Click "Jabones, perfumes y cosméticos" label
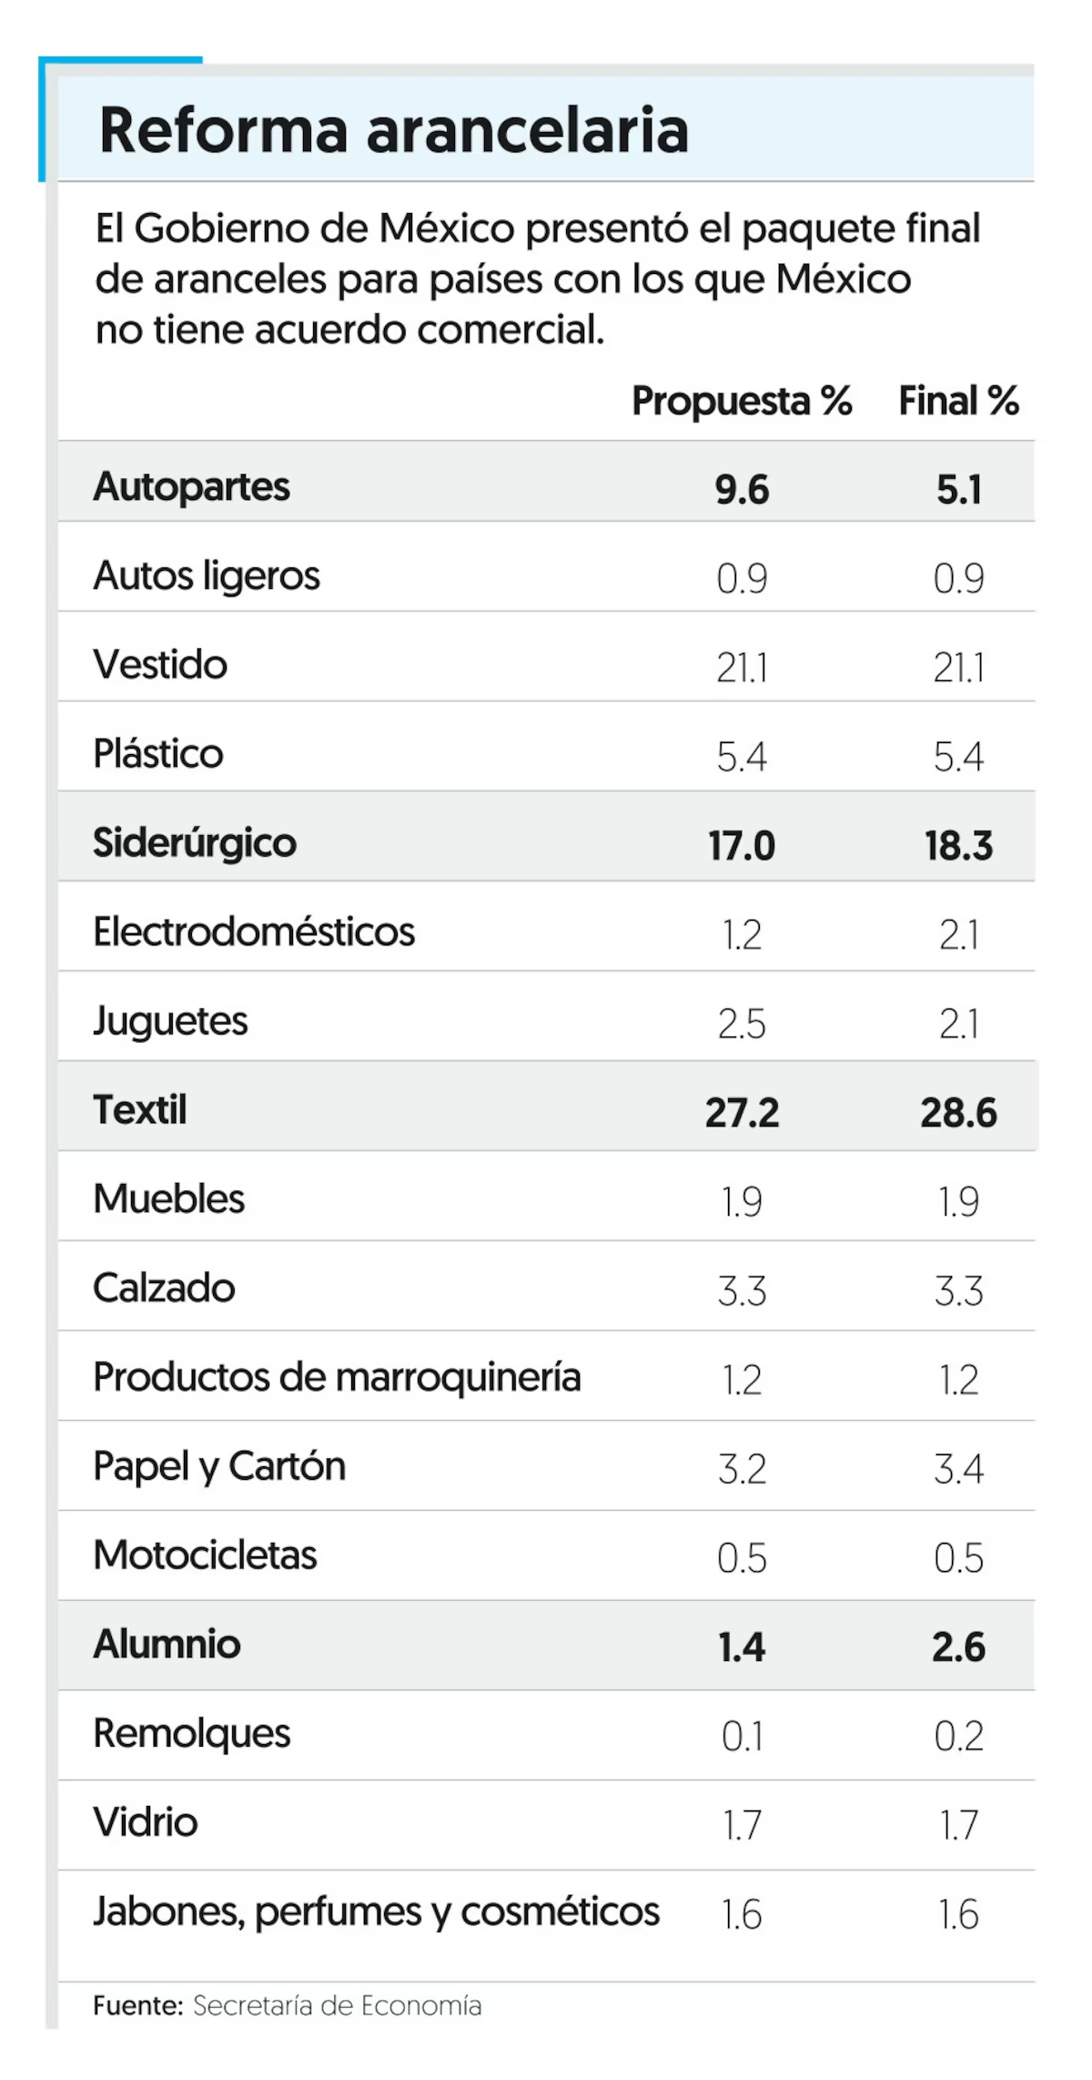 pos(376,1912)
